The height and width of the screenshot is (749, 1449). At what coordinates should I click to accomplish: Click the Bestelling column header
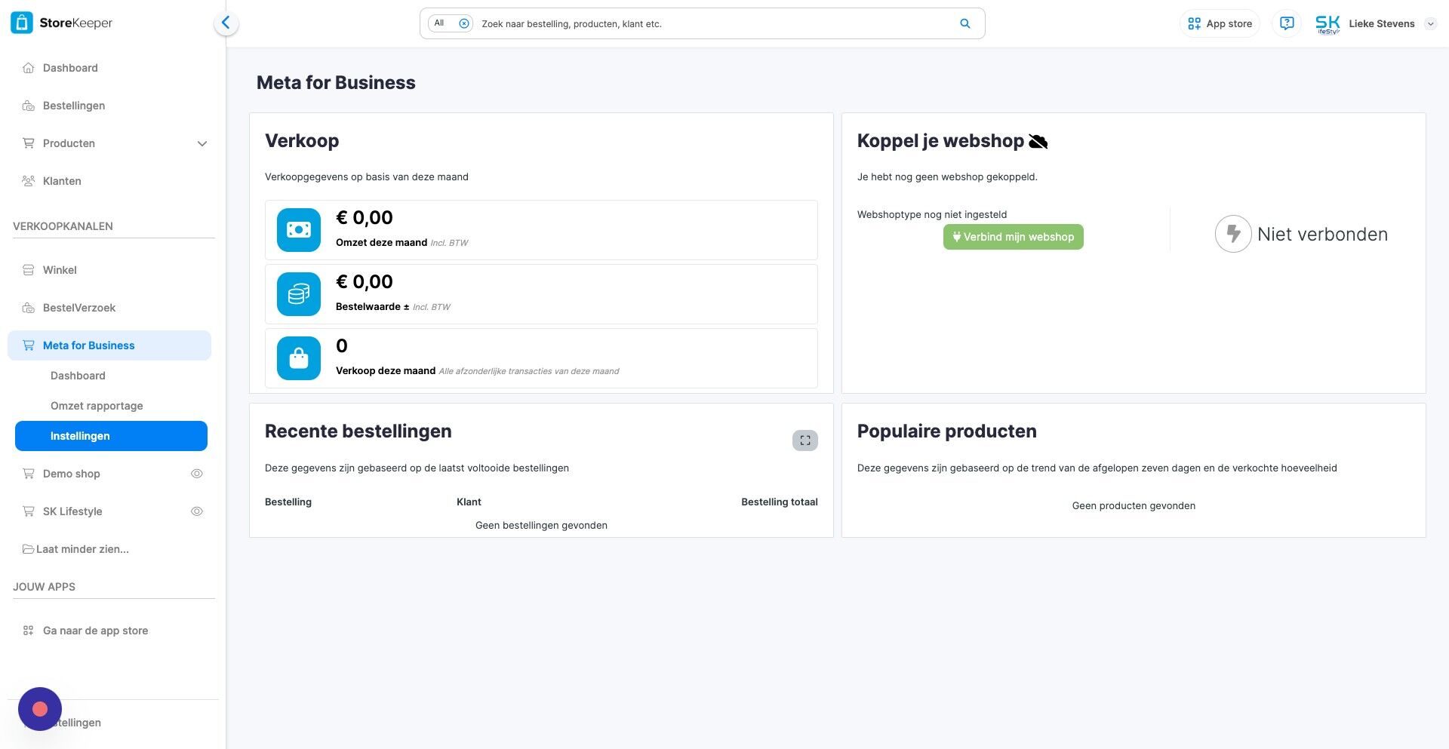[288, 502]
